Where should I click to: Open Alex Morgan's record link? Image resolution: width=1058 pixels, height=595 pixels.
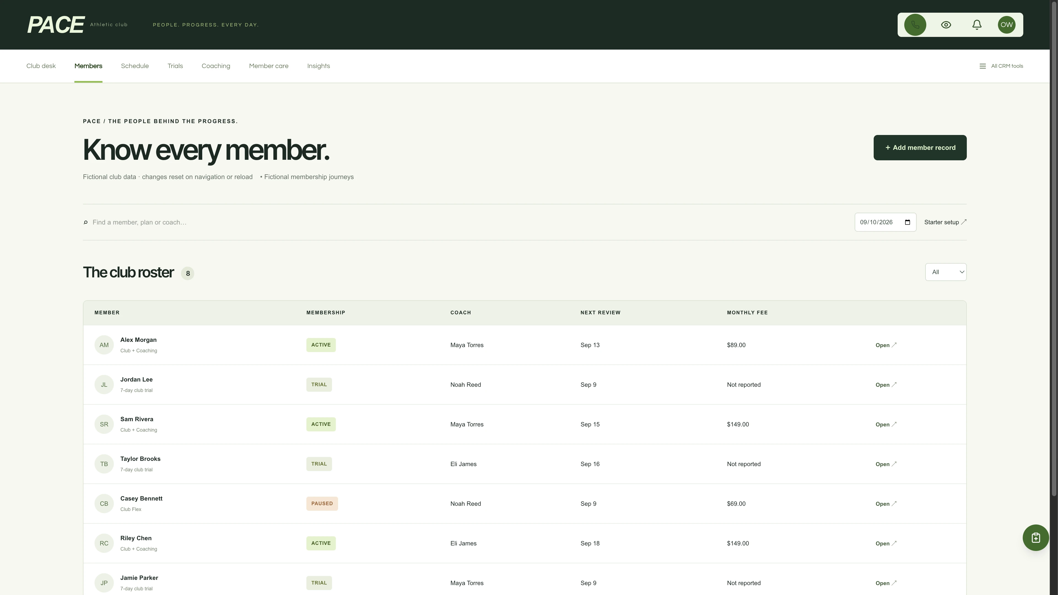[886, 345]
